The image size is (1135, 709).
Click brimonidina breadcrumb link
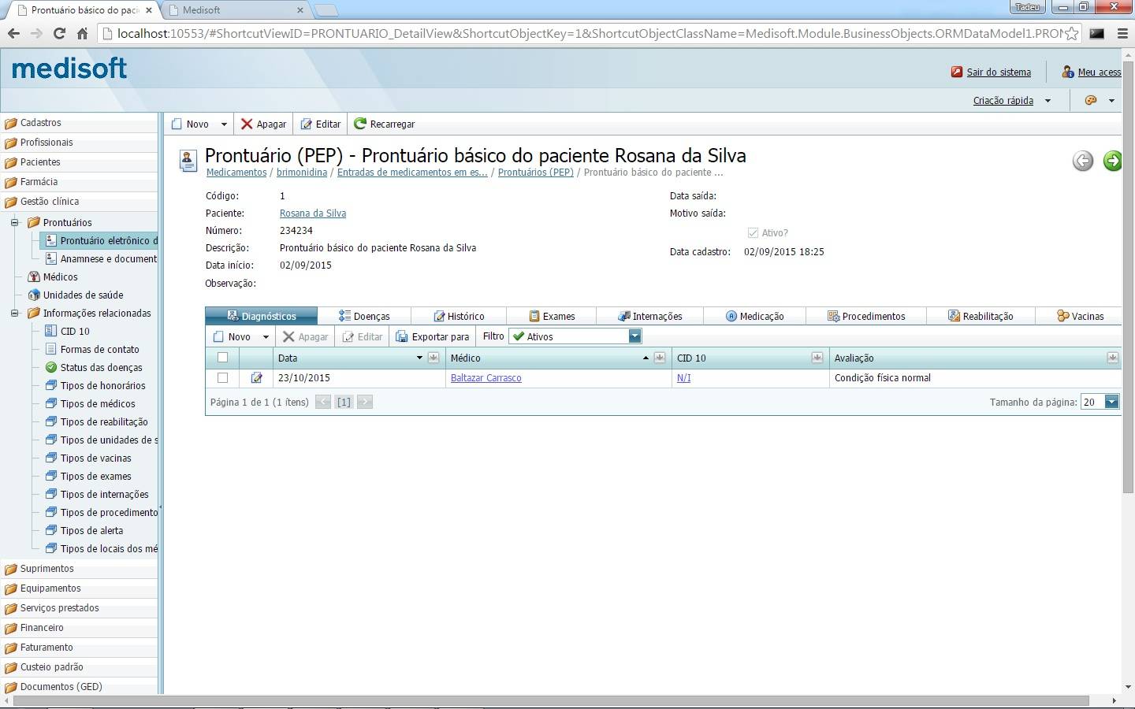click(302, 173)
